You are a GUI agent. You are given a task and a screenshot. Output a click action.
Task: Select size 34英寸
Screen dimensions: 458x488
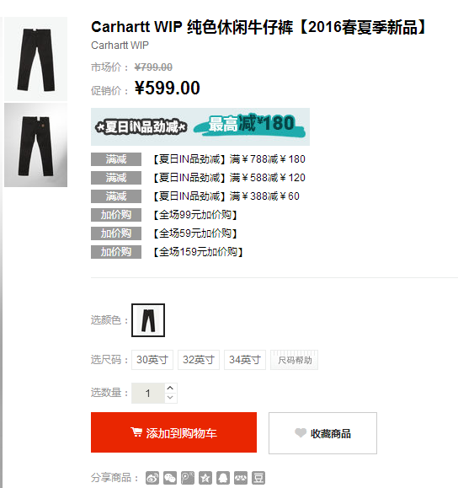(245, 360)
